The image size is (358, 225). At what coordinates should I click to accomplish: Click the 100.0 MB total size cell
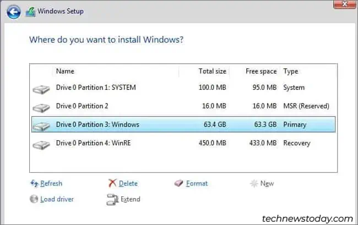point(213,87)
